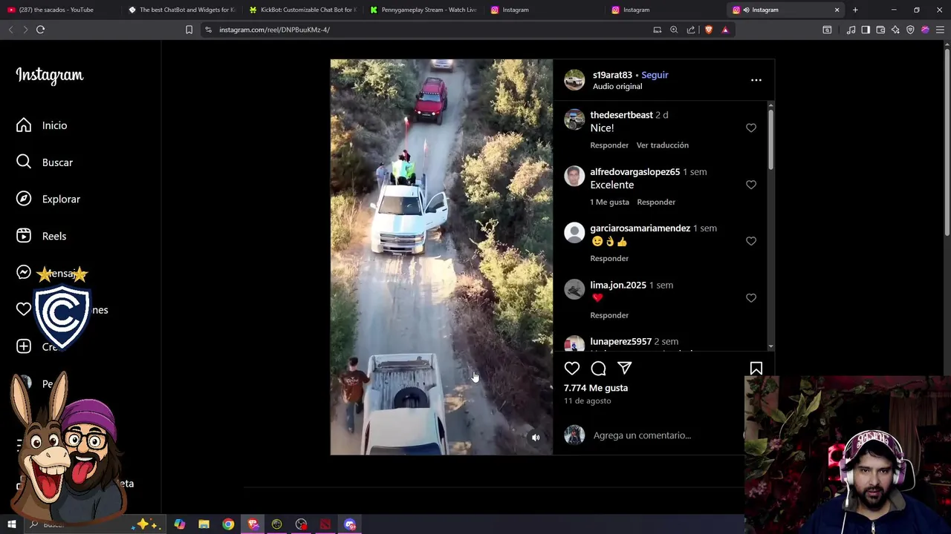Screen dimensions: 951x534
Task: Open the lunaperez5957 username link
Action: pos(620,342)
